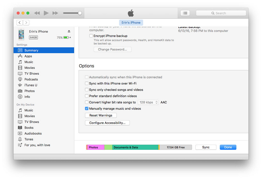Viewport: 262px width, 179px height.
Task: Select Summary in the Settings sidebar
Action: pos(31,50)
